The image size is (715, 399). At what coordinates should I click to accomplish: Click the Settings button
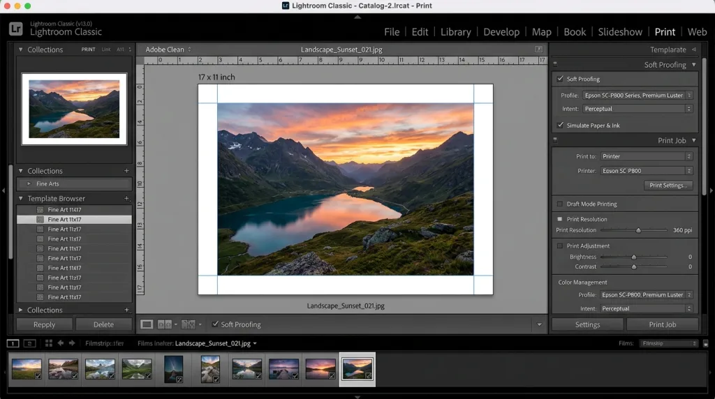click(587, 324)
